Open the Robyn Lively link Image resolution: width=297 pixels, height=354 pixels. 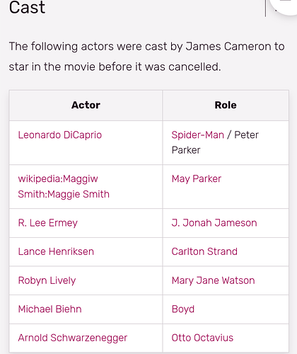(47, 280)
